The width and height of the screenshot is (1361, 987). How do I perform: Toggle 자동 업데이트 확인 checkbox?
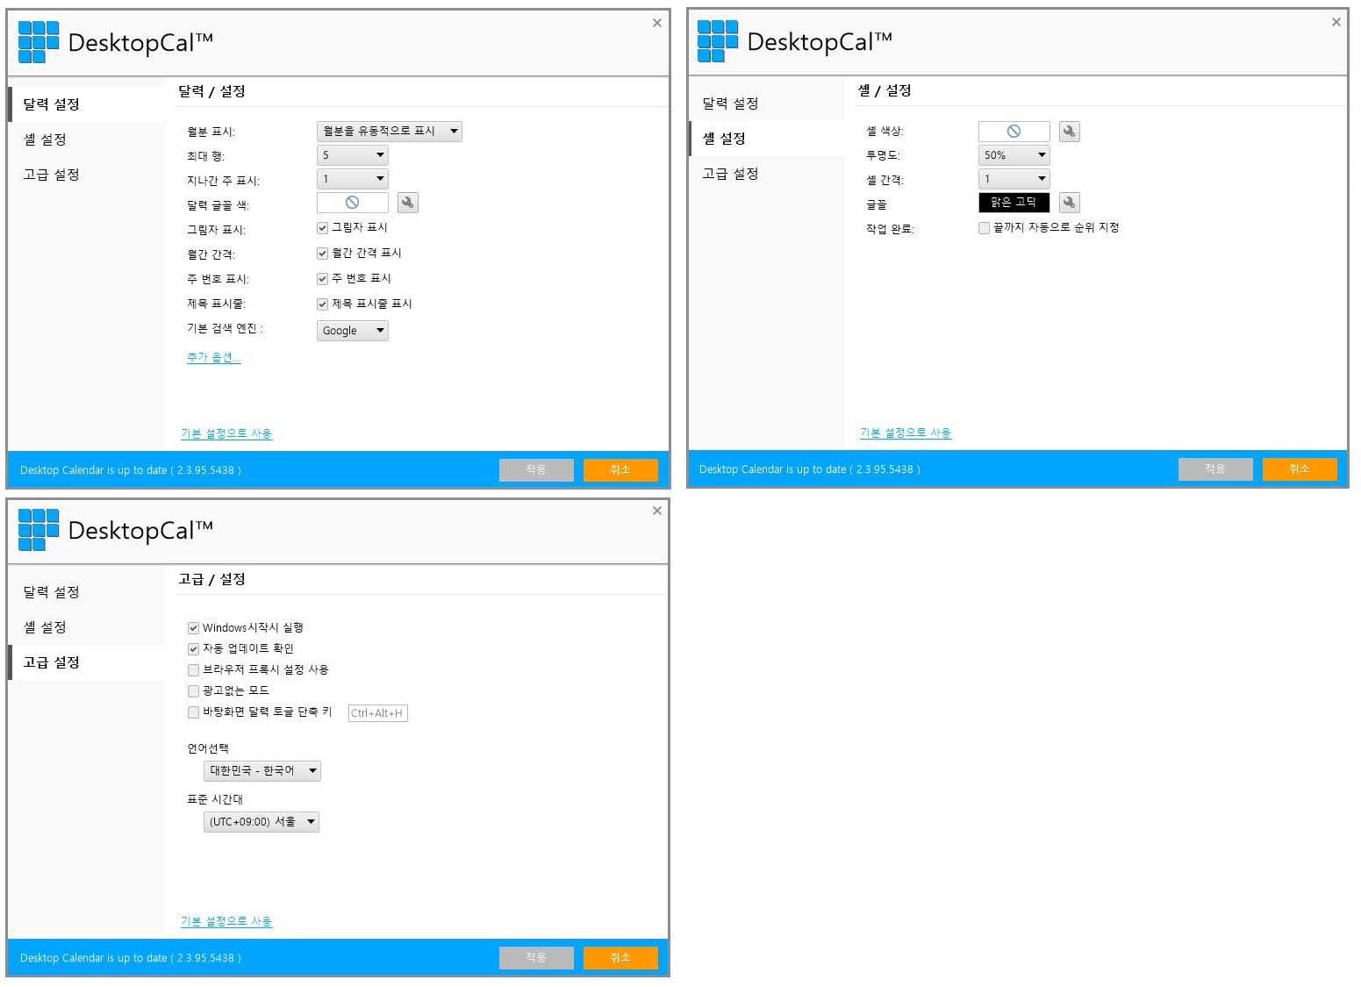(193, 649)
